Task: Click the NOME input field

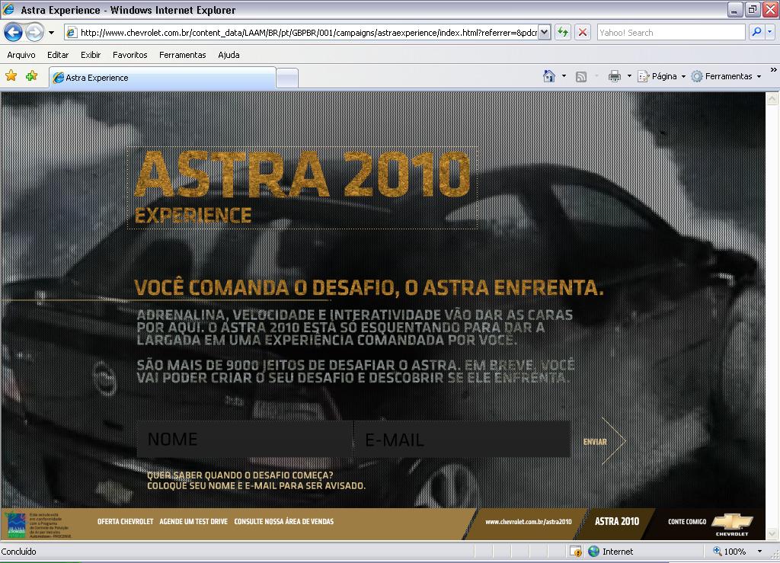Action: (x=245, y=439)
